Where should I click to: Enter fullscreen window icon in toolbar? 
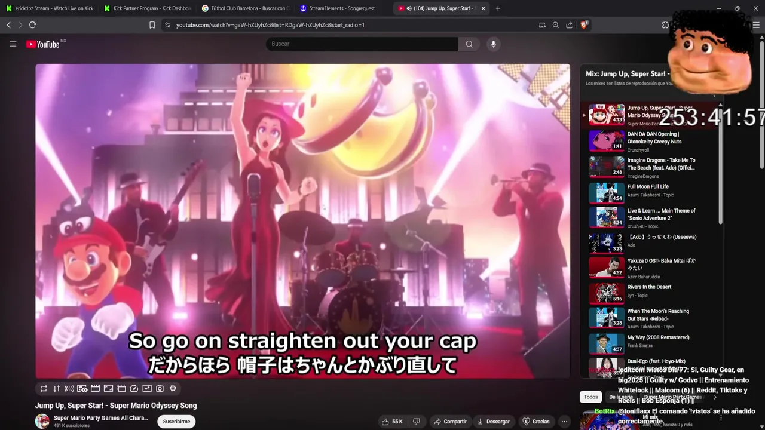[x=108, y=388]
